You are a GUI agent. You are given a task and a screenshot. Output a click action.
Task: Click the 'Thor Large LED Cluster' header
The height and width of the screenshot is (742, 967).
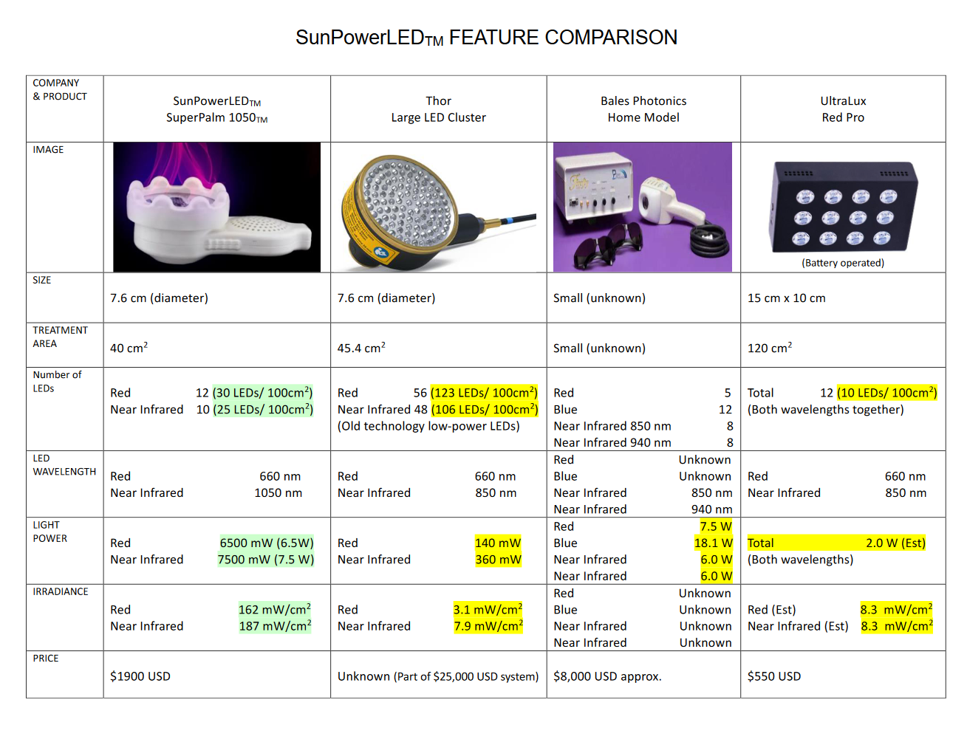[438, 109]
